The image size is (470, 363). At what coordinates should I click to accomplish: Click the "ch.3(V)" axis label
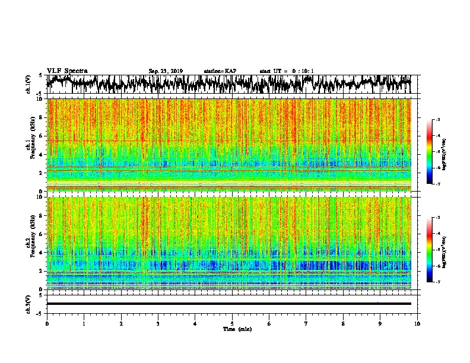click(28, 304)
